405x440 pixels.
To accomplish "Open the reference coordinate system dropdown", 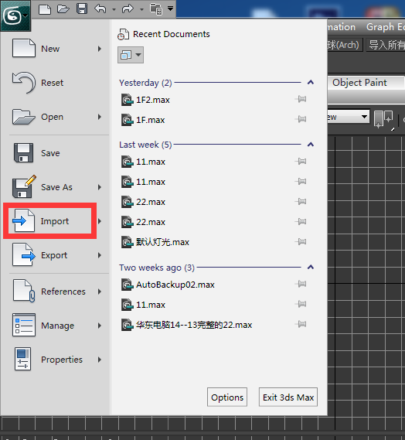I will pyautogui.click(x=349, y=117).
